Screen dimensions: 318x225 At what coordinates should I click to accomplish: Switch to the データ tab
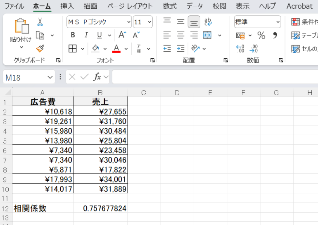[195, 6]
